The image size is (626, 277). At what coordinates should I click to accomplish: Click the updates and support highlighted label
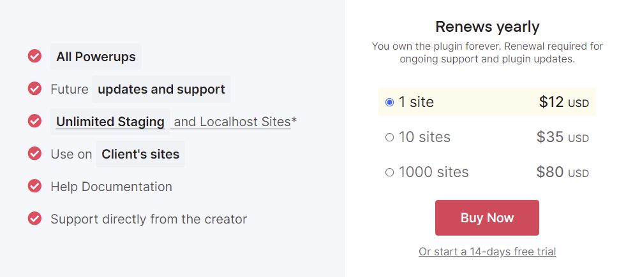coord(161,89)
